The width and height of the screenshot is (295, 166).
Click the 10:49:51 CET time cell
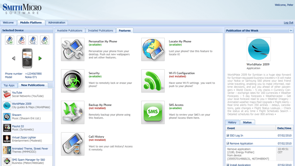pos(285,153)
